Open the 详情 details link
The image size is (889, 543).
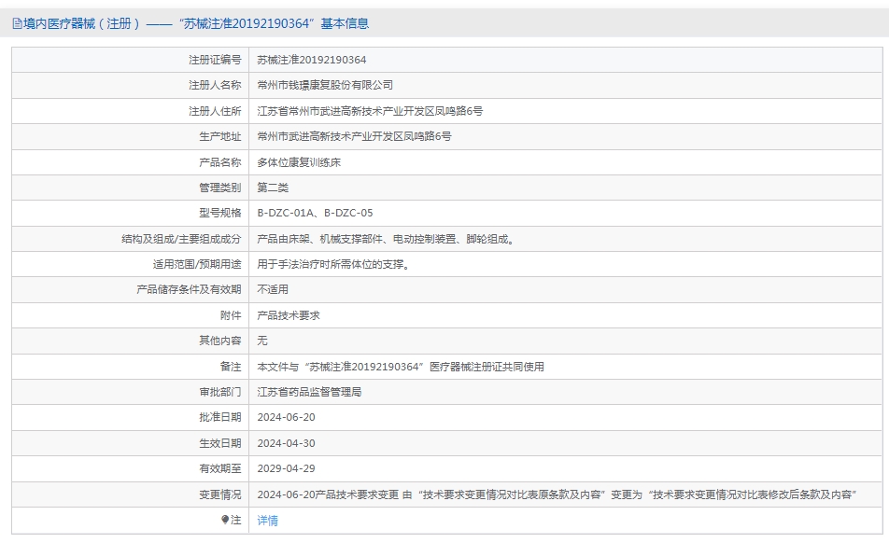268,521
